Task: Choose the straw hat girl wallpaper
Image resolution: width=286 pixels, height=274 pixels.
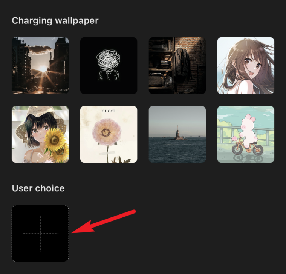Action: point(40,134)
